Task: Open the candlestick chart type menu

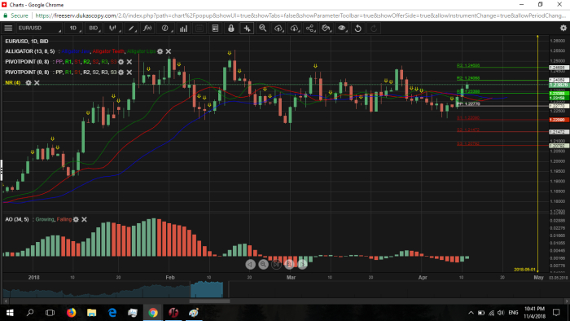Action: pos(113,29)
